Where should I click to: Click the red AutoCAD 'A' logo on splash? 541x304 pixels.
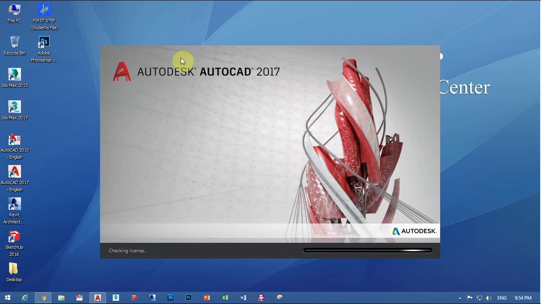coord(122,71)
